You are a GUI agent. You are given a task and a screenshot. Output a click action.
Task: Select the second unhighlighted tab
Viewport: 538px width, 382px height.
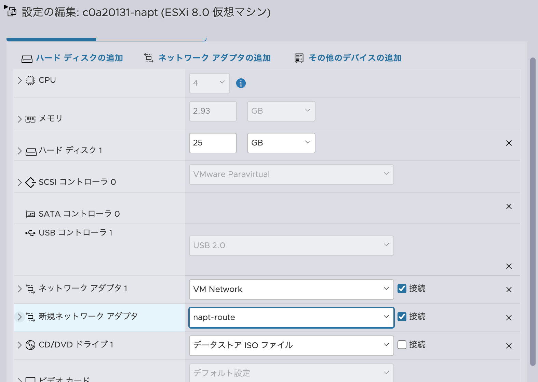tap(151, 39)
